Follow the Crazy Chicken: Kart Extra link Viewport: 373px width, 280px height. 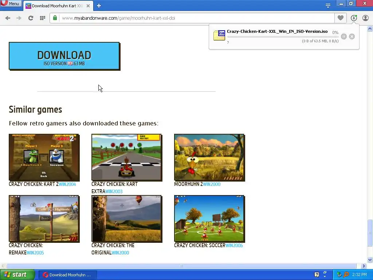pos(114,188)
